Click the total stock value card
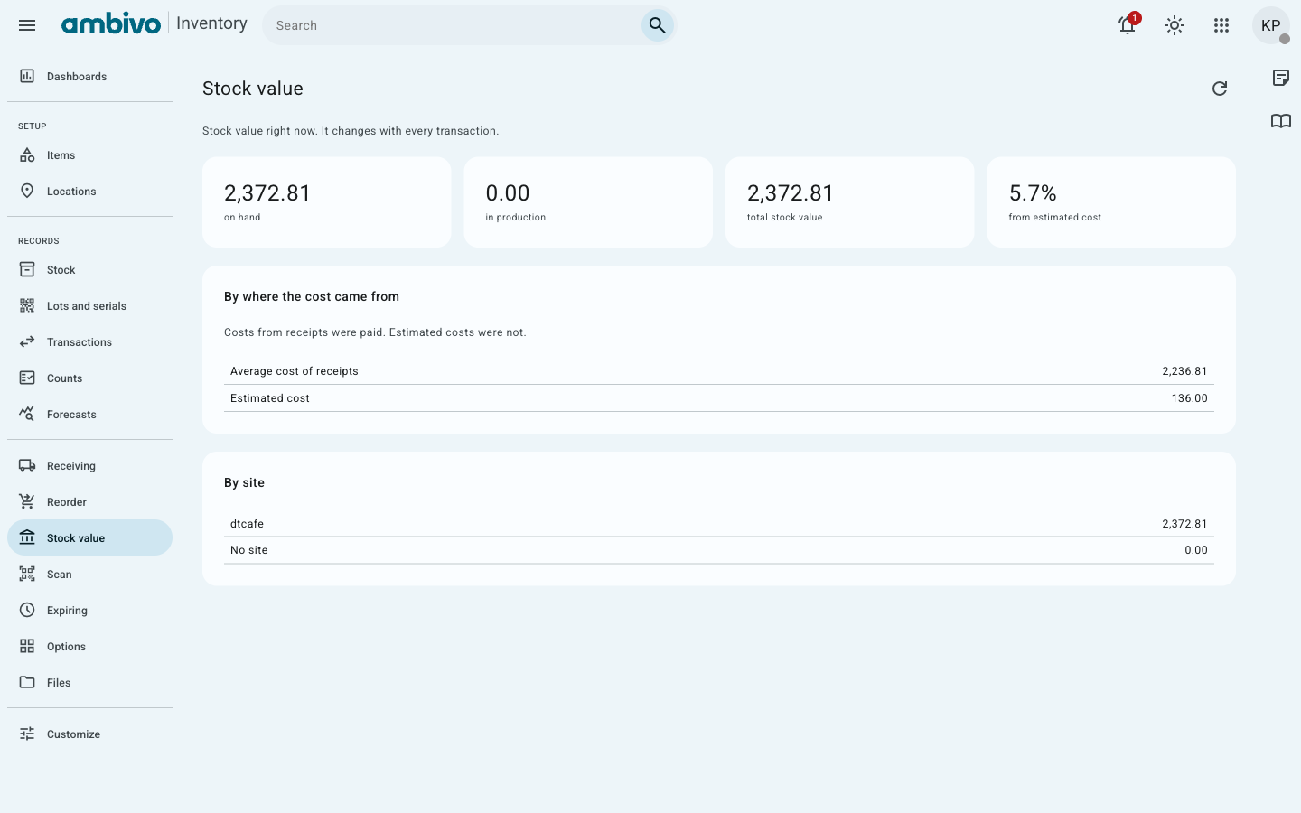The height and width of the screenshot is (813, 1301). (849, 202)
